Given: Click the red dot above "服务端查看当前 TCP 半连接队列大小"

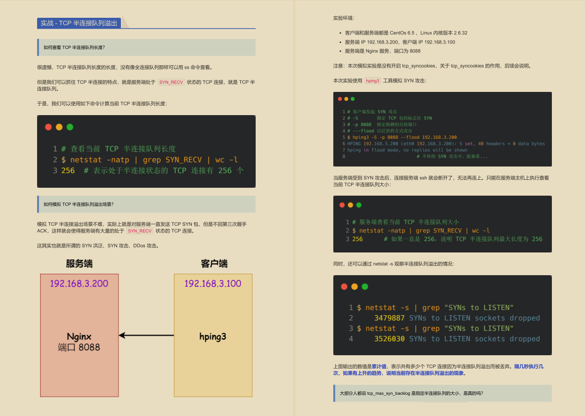Looking at the screenshot, I should click(342, 205).
